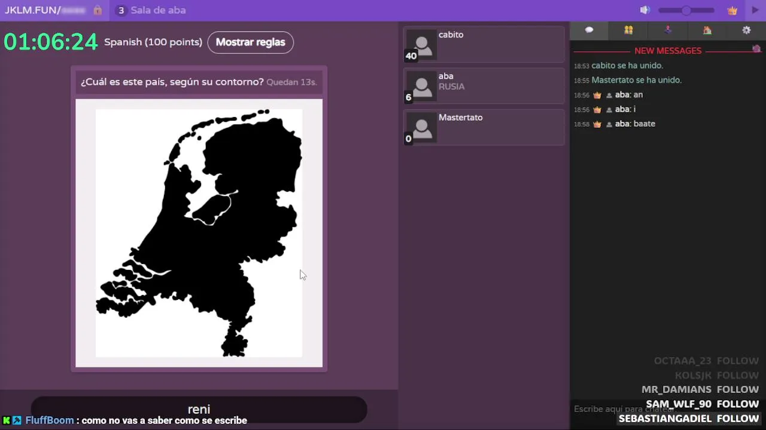The image size is (766, 430).
Task: Select player cabito's avatar
Action: 421,44
